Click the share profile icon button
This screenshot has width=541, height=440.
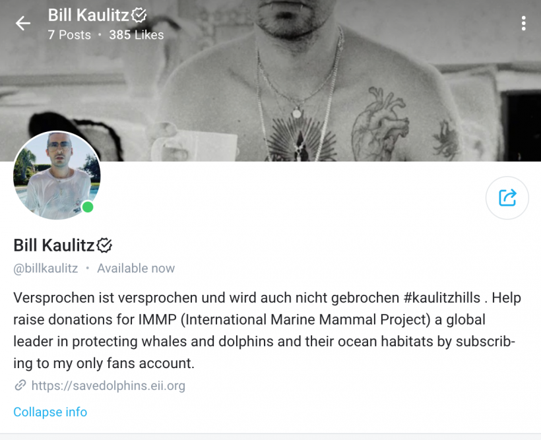pos(507,198)
